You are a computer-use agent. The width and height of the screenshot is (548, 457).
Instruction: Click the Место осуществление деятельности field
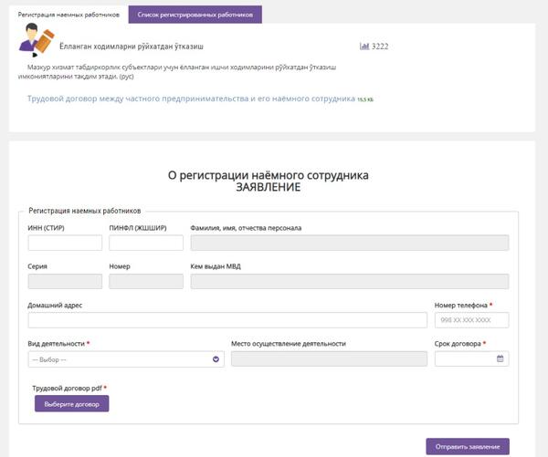[329, 359]
